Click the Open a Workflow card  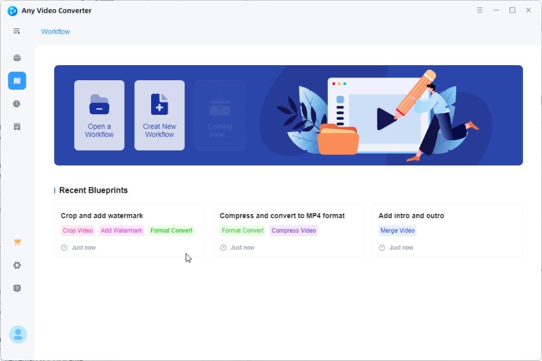99,115
